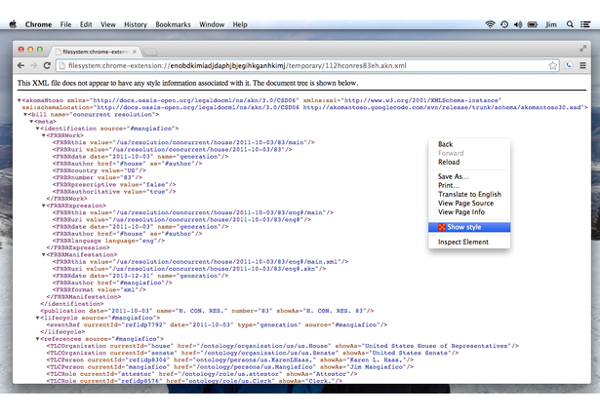Open the View menu
The height and width of the screenshot is (413, 600).
[x=108, y=24]
